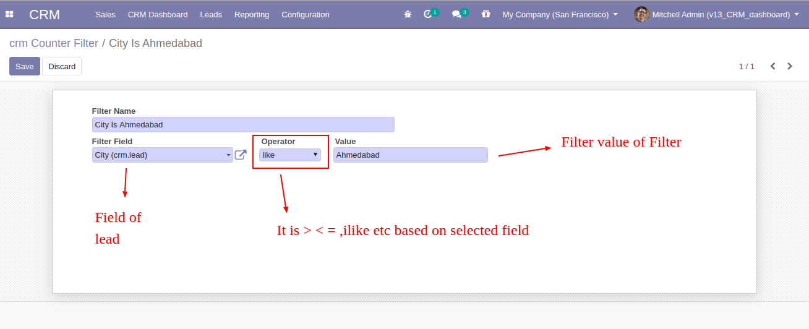
Task: Go to previous record arrow
Action: [x=773, y=66]
